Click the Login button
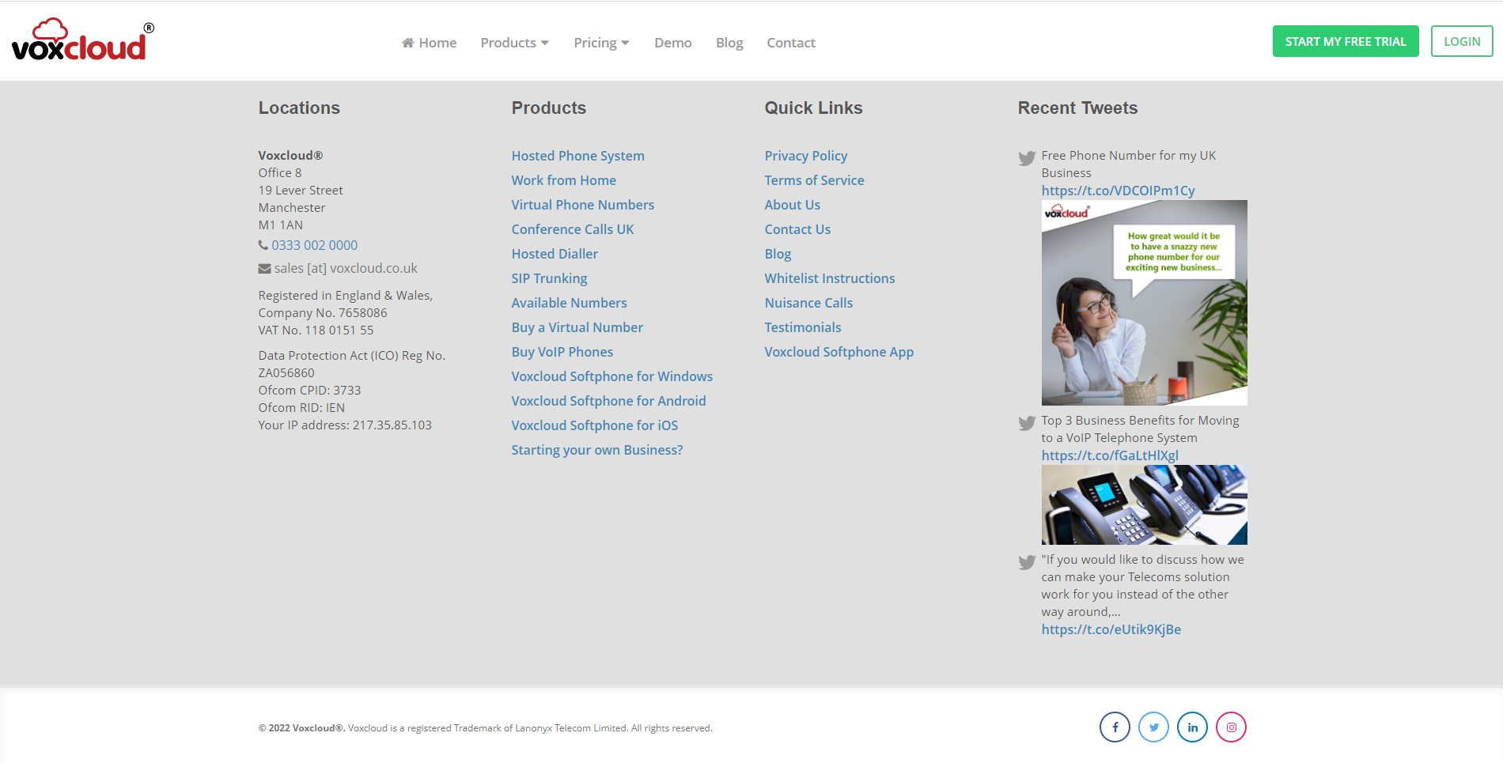This screenshot has height=763, width=1503. click(1461, 41)
